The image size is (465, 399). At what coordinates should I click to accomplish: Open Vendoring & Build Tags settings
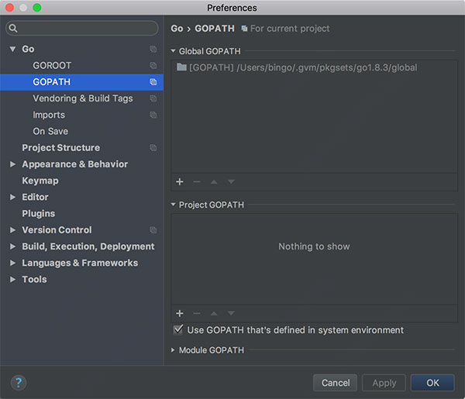pyautogui.click(x=83, y=98)
